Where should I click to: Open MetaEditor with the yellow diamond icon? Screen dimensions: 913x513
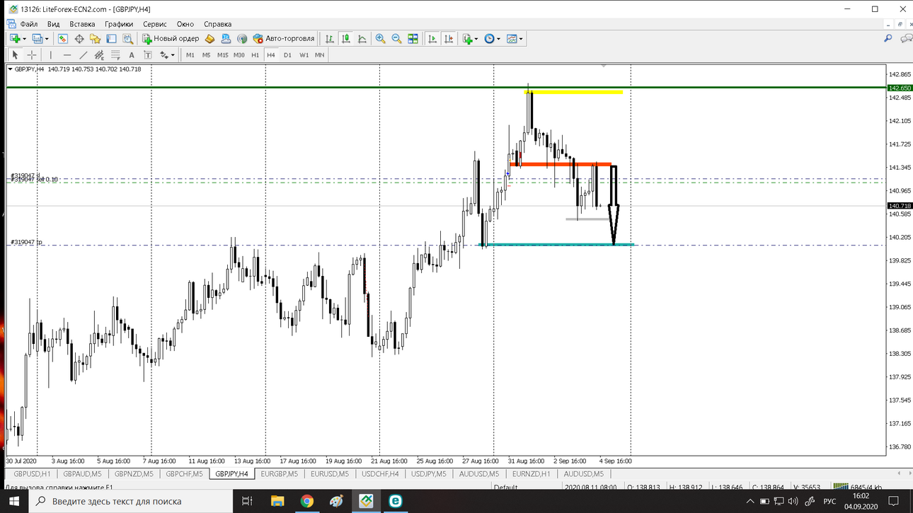click(x=209, y=39)
